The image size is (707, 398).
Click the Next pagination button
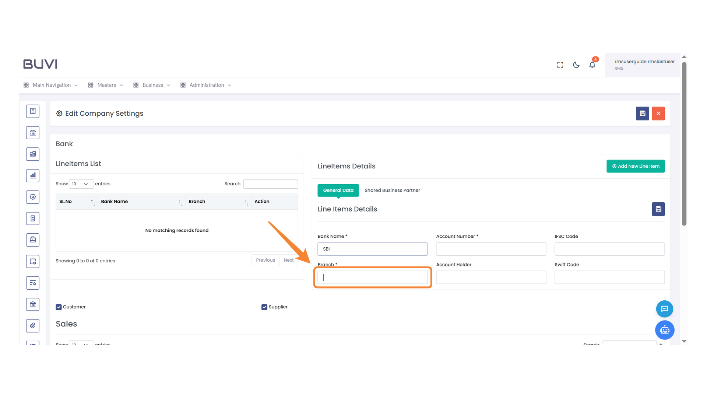point(288,260)
